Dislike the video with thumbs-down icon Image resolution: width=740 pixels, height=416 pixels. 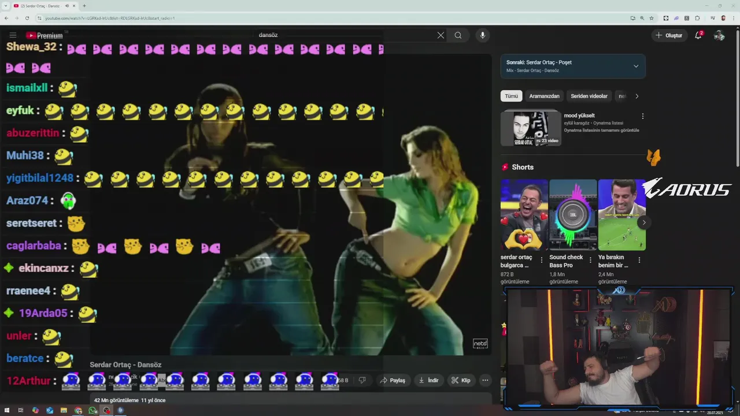tap(362, 380)
